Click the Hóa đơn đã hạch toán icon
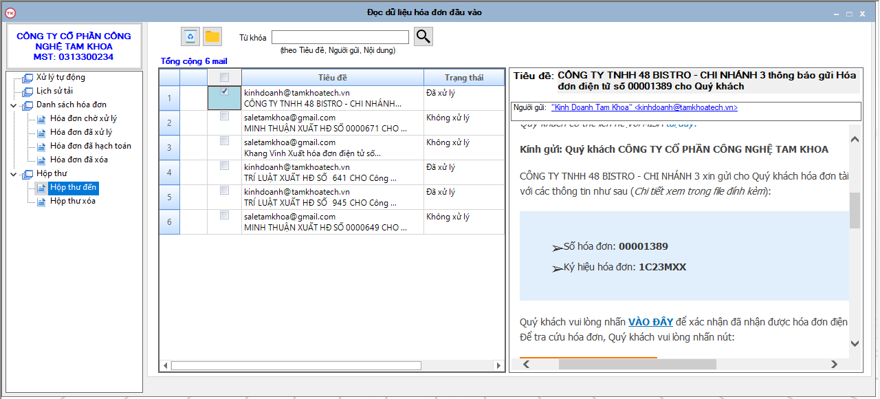 coord(41,147)
